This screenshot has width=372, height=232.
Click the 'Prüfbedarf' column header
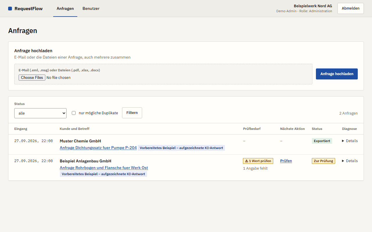252,129
